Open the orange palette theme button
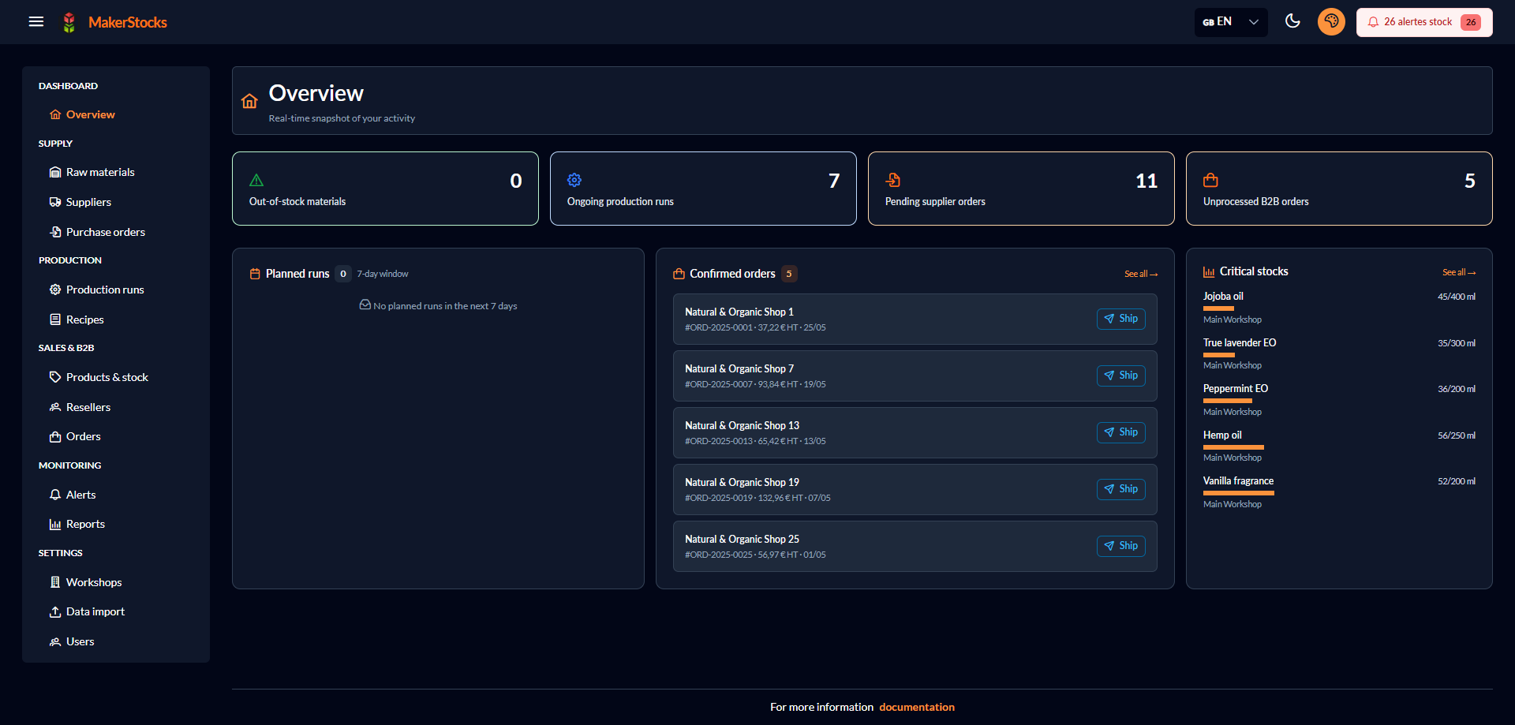1515x725 pixels. point(1331,21)
